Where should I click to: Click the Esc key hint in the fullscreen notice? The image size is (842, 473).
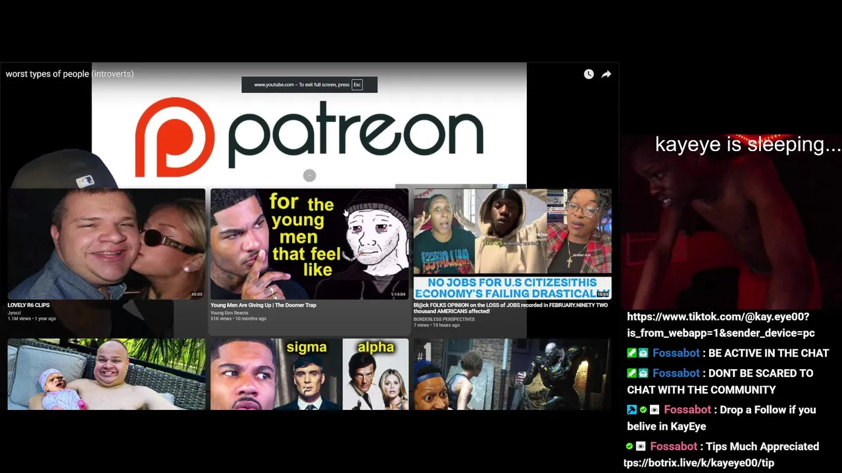357,85
